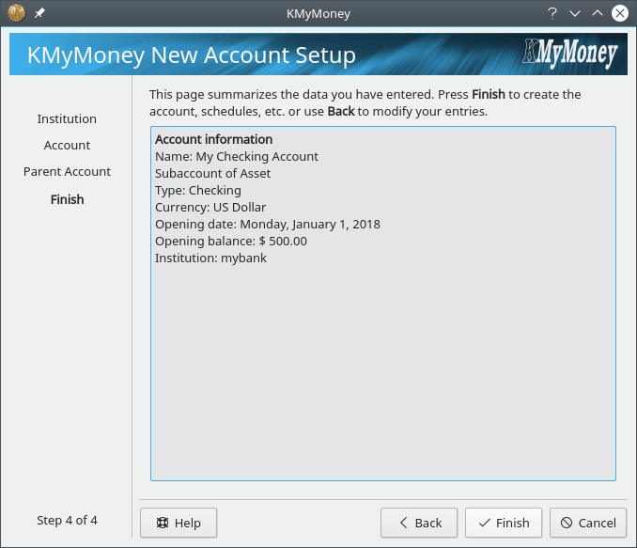Maximize the window with the up chevron
This screenshot has height=548, width=637.
(598, 13)
